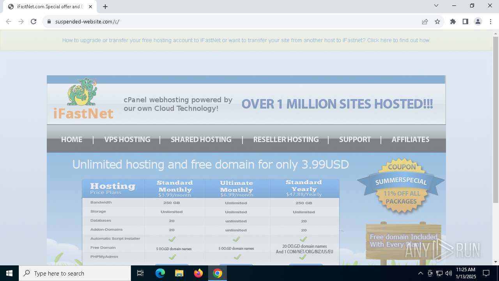Viewport: 499px width, 281px height.
Task: Open the volume tray icon
Action: coord(448,273)
